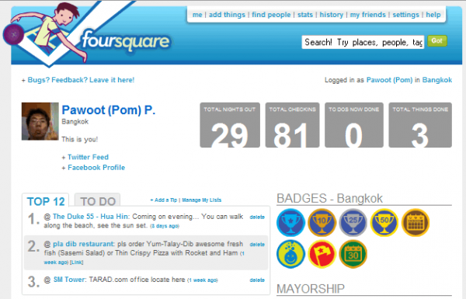Screen dimensions: 466x299
Task: Open the 'Twitter Feed' link
Action: [88, 157]
